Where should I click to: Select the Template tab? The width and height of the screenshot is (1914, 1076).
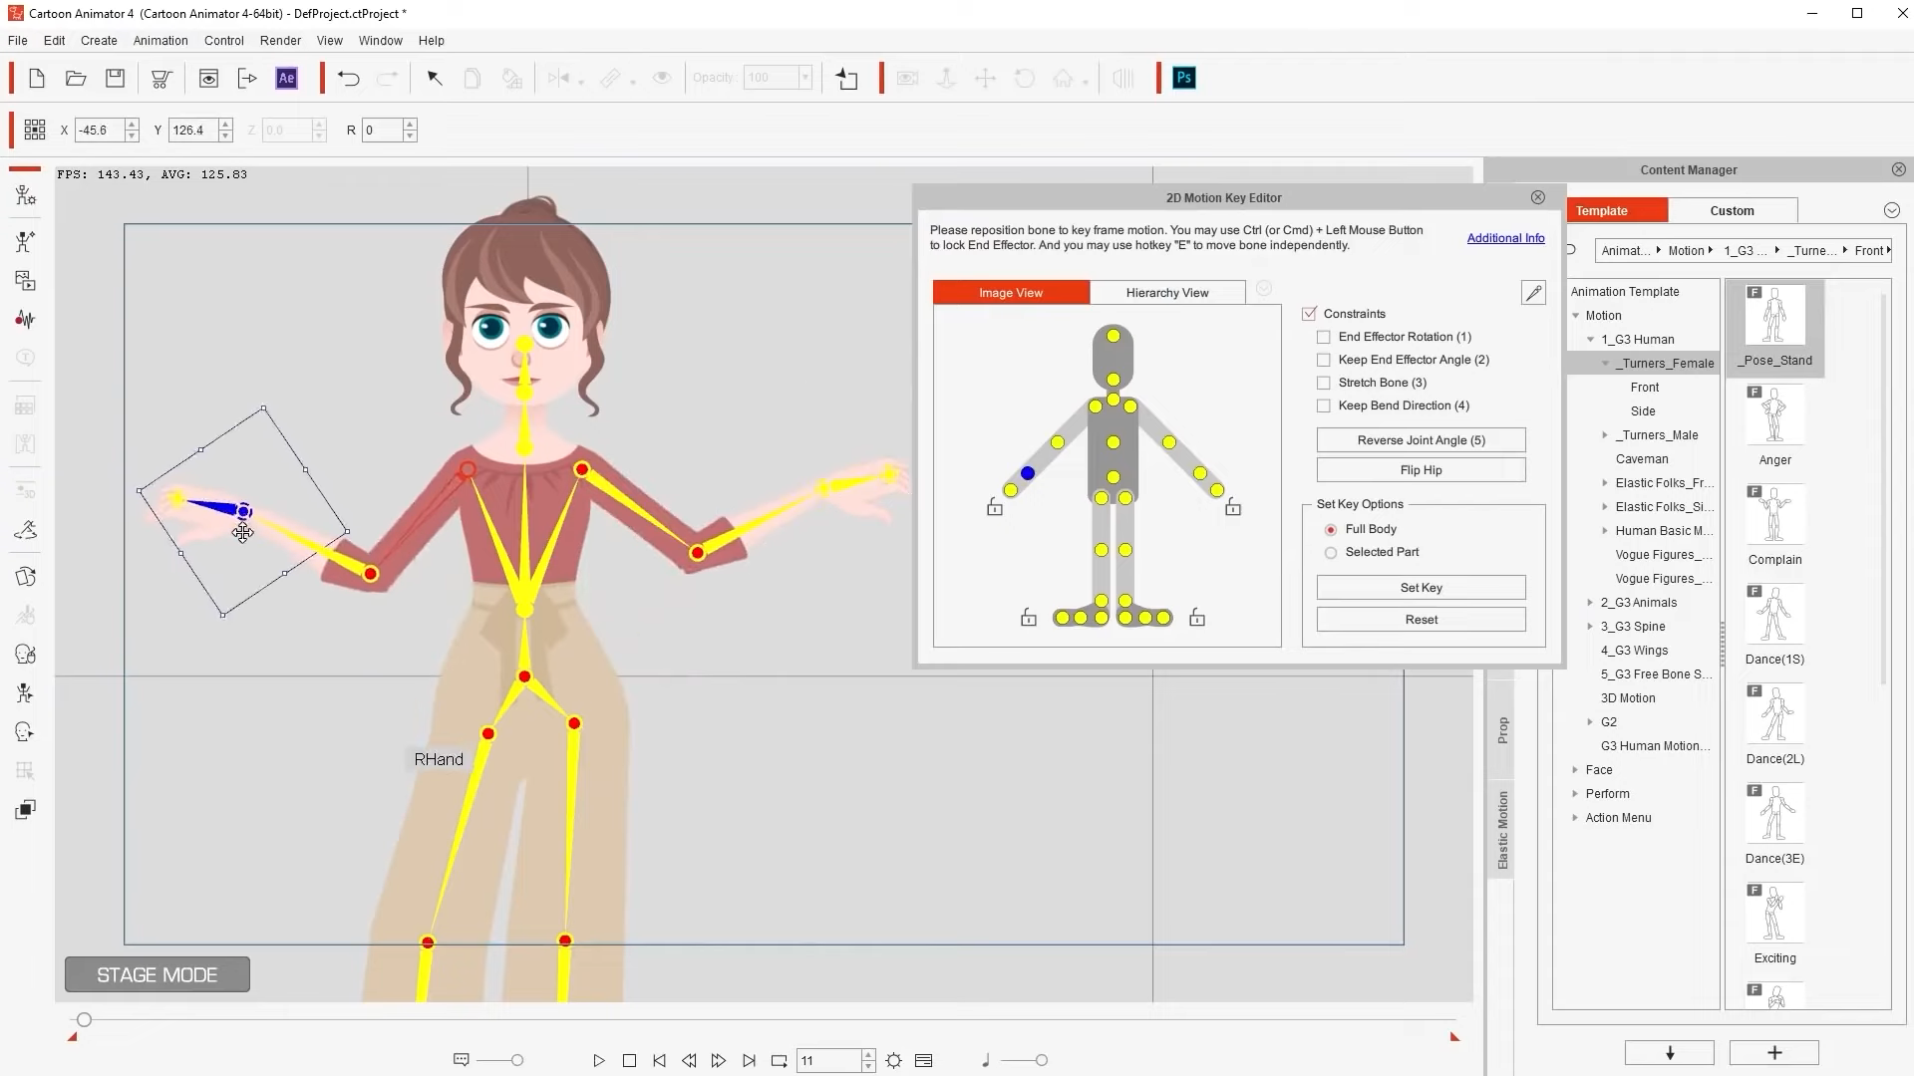[x=1615, y=211]
